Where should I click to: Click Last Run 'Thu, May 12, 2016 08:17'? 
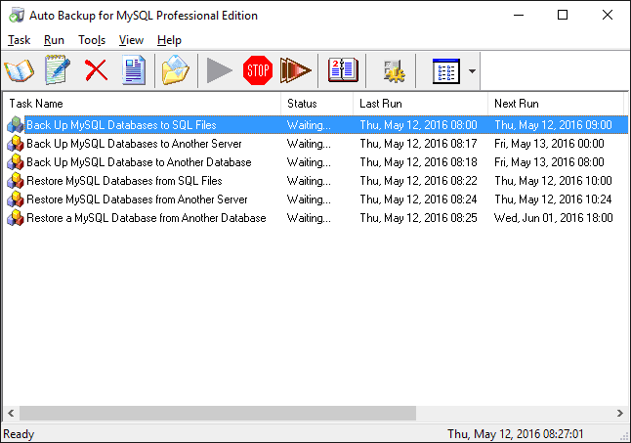pyautogui.click(x=418, y=144)
